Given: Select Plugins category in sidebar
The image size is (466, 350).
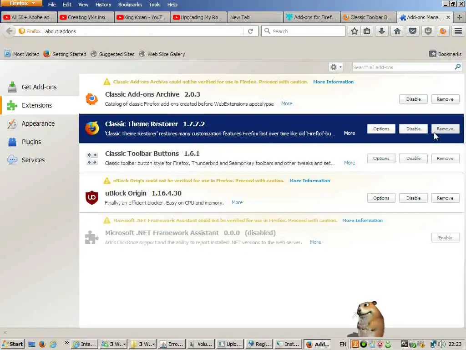Looking at the screenshot, I should 40,142.
